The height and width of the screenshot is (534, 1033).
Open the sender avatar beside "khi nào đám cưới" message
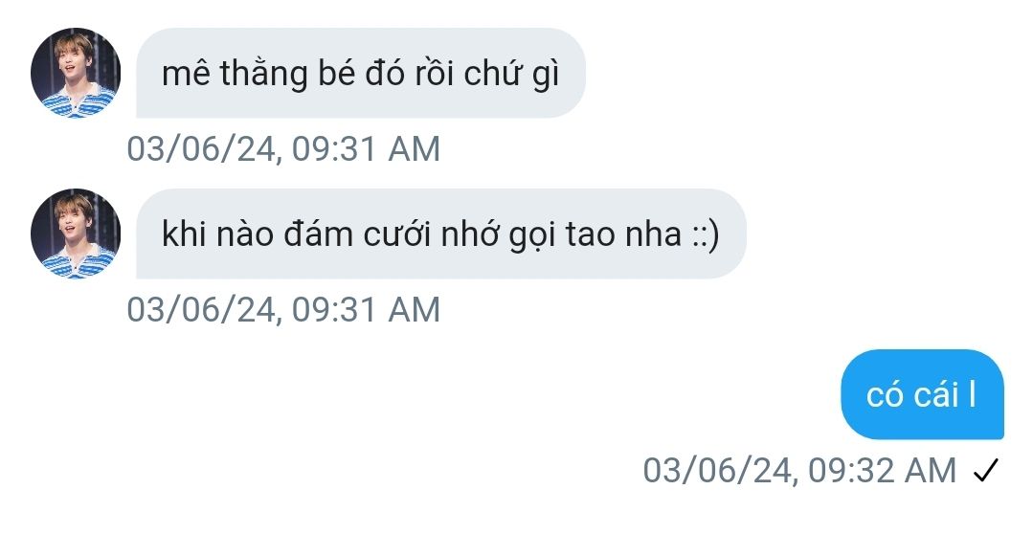[x=76, y=234]
